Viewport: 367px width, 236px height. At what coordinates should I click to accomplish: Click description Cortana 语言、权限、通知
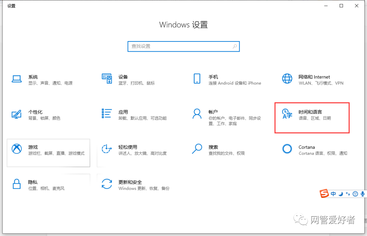tap(323, 153)
